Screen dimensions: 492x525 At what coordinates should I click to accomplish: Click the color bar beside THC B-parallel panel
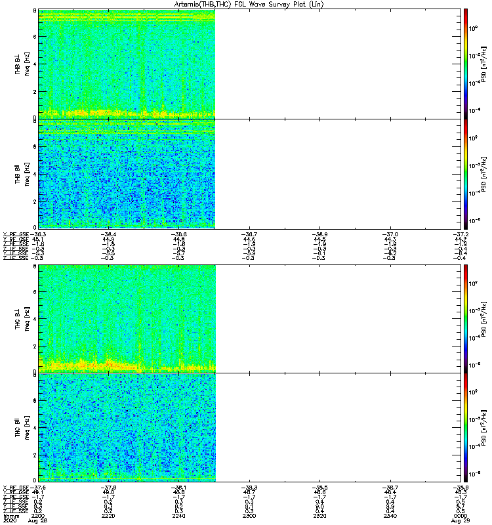click(x=466, y=428)
